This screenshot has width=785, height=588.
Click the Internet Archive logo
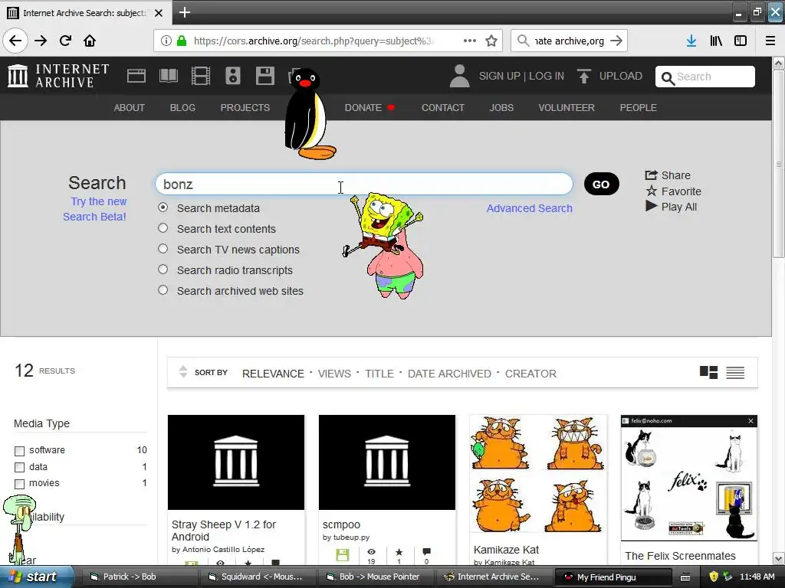pos(58,76)
